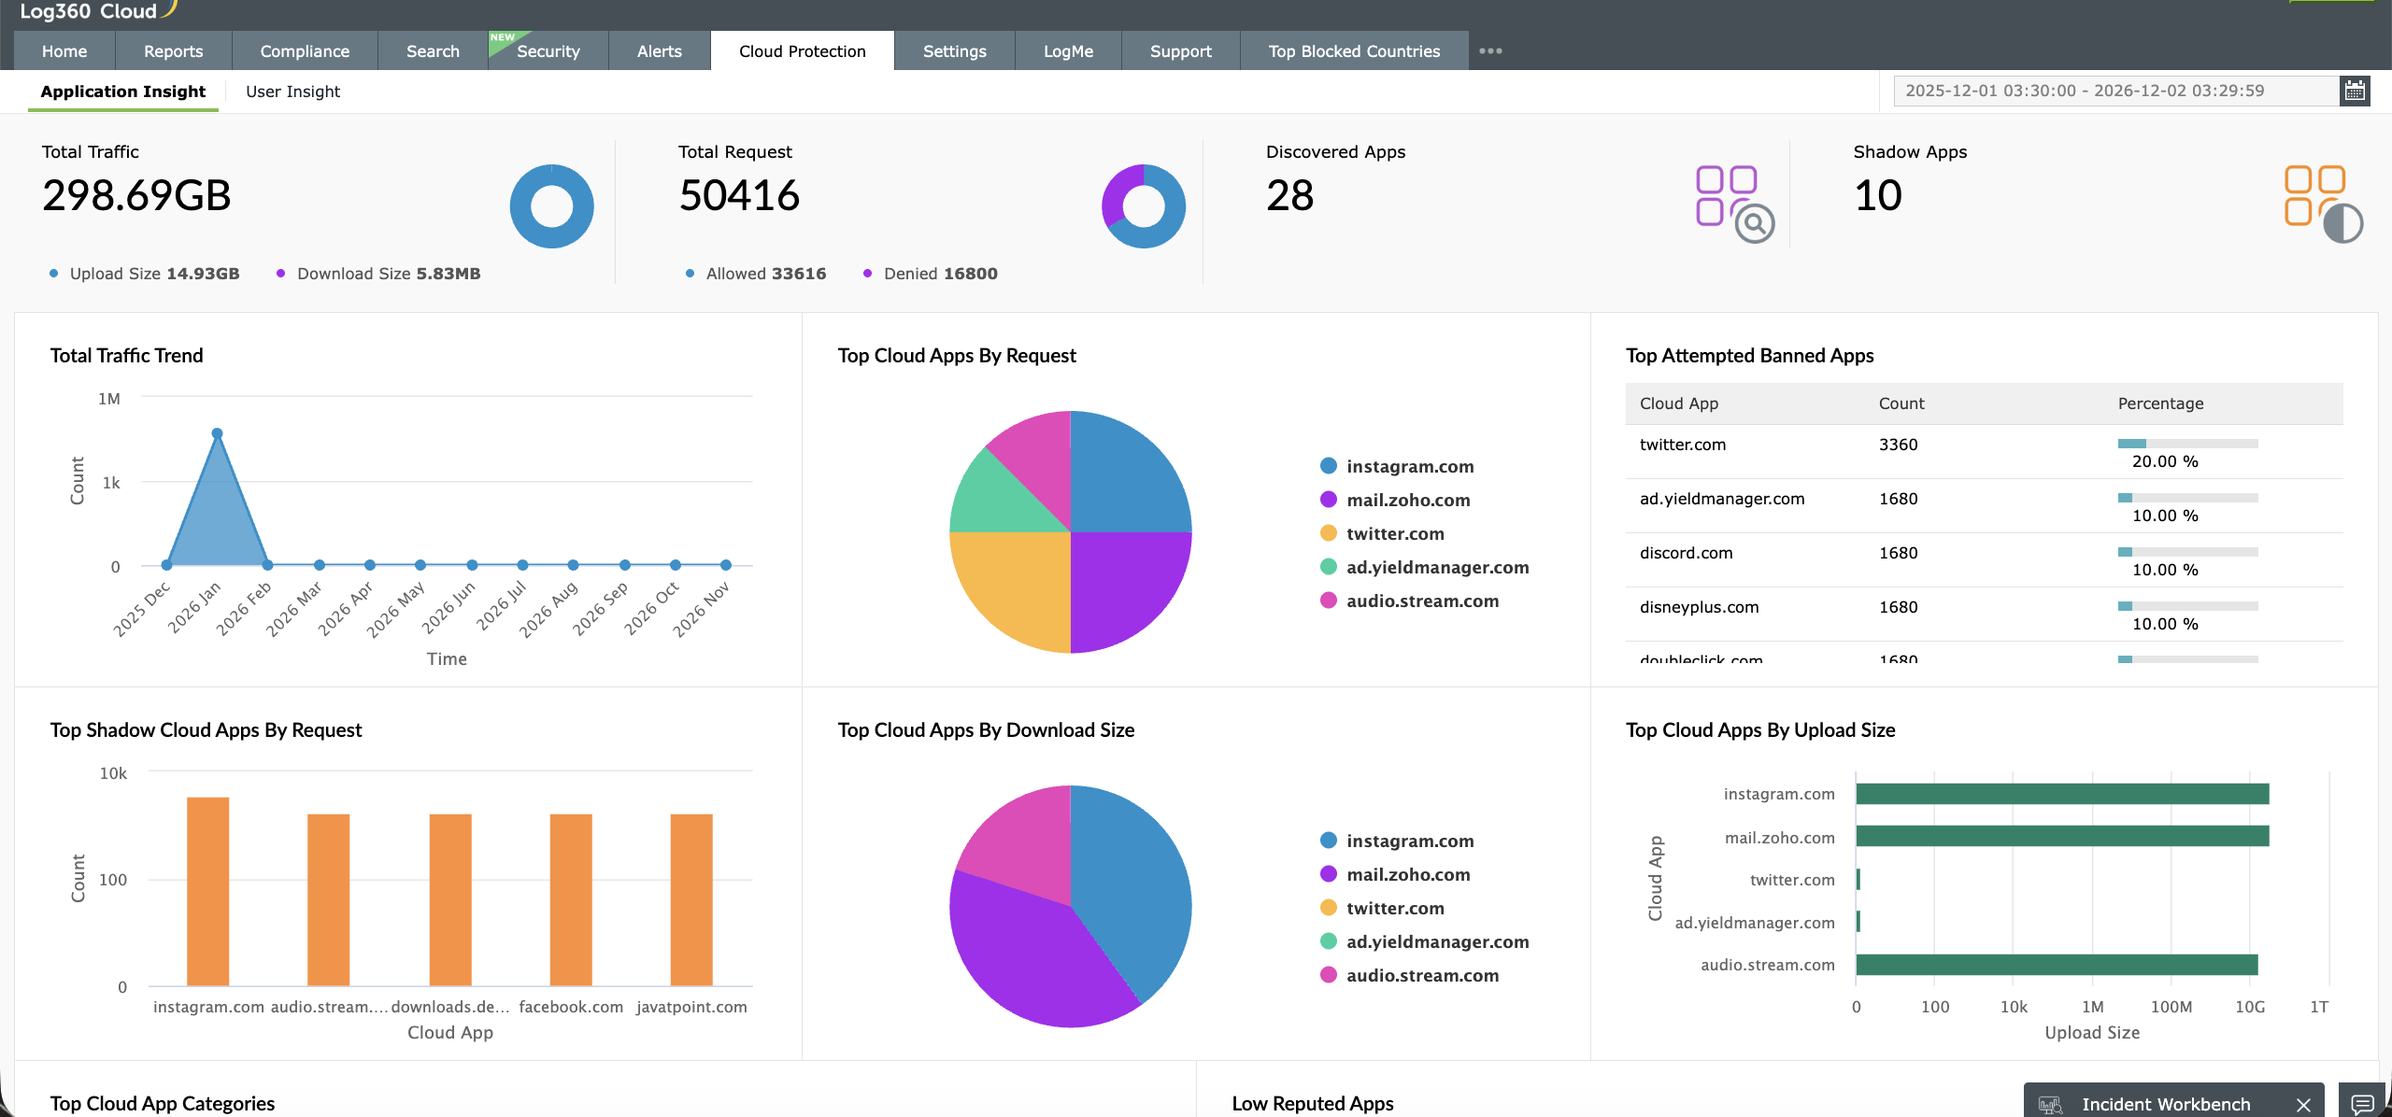Open the Top Blocked Countries tab
This screenshot has width=2392, height=1117.
[1353, 51]
